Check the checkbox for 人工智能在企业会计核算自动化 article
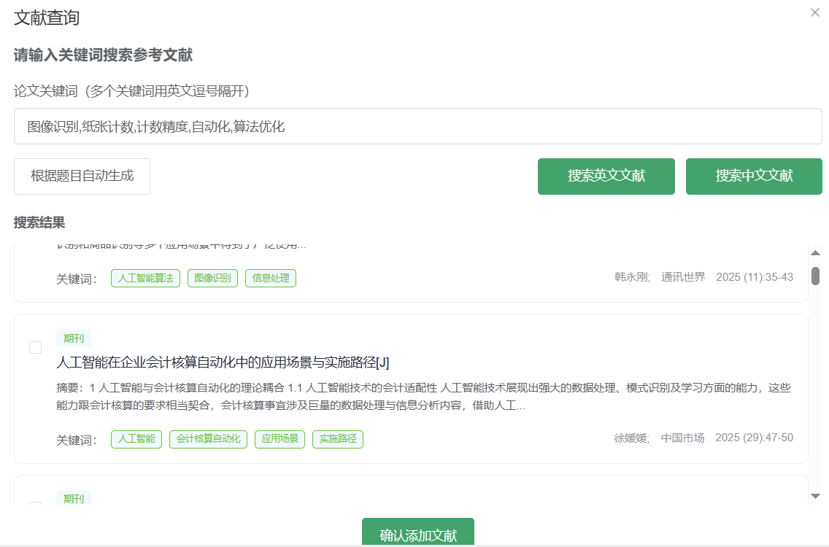Screen dimensions: 829x547 tap(35, 348)
